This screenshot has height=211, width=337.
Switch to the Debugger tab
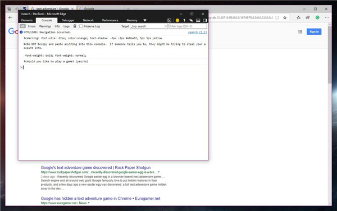click(x=68, y=20)
